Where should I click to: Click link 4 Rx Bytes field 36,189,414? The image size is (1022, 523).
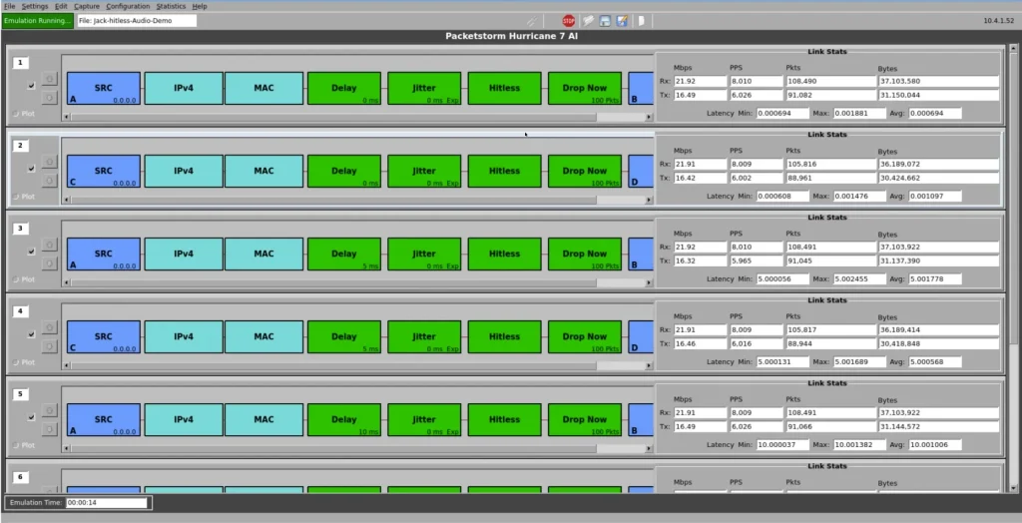click(938, 330)
